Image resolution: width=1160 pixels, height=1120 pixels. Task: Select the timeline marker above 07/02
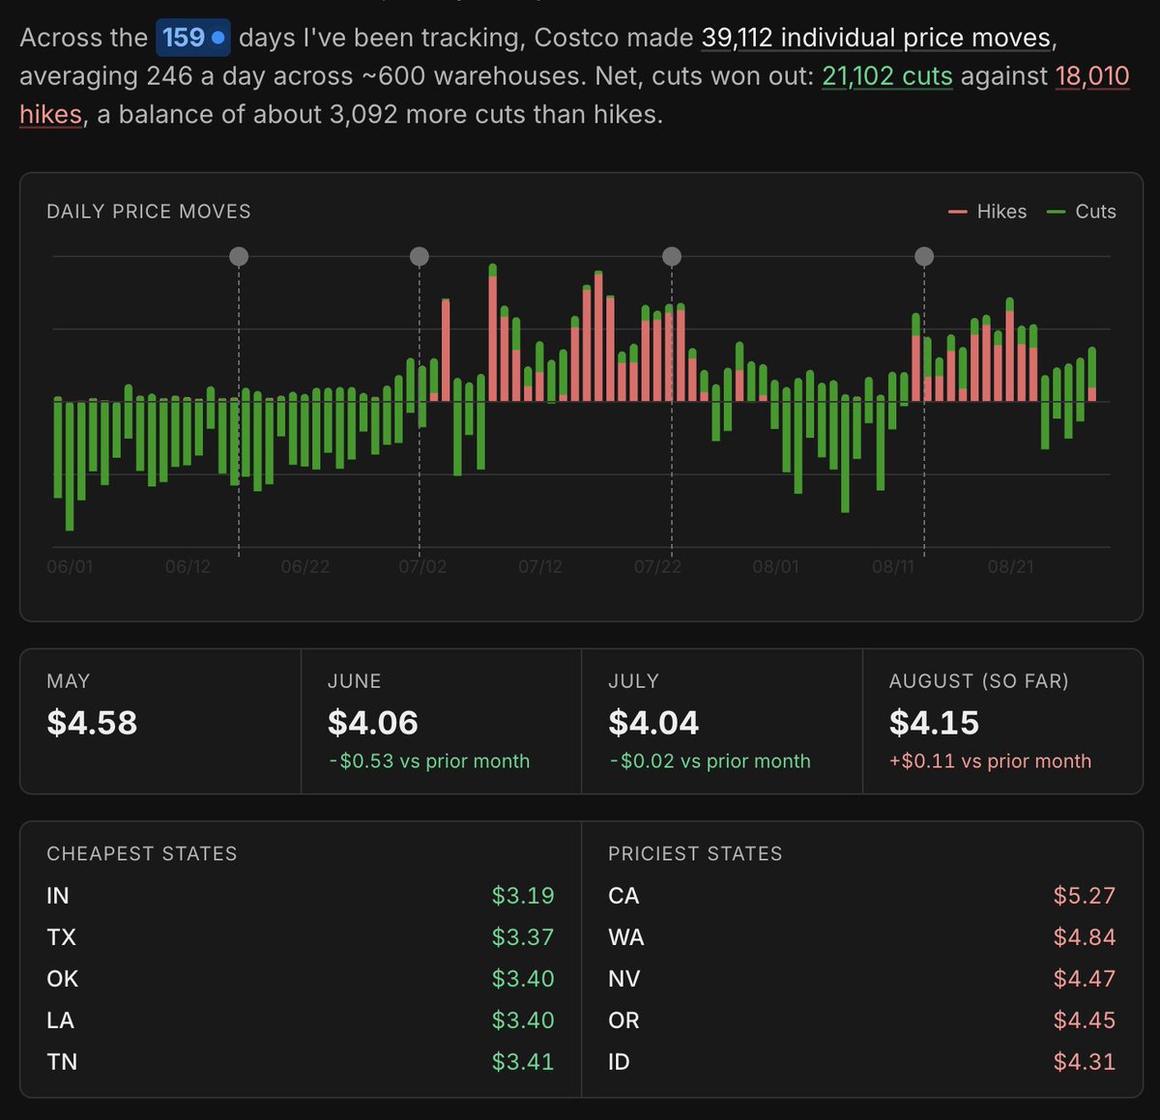[419, 256]
